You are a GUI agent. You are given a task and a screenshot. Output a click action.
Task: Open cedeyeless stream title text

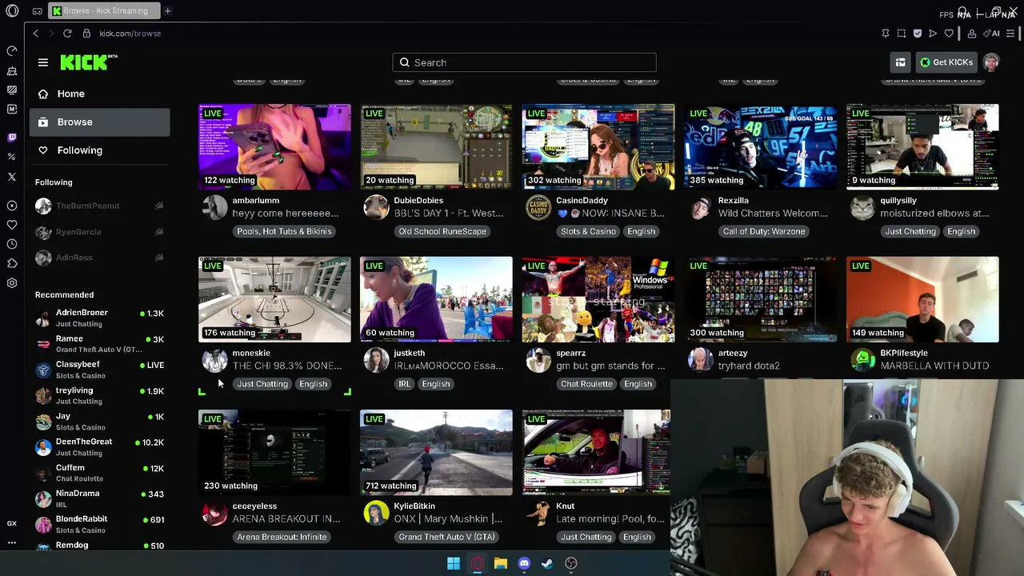[286, 518]
